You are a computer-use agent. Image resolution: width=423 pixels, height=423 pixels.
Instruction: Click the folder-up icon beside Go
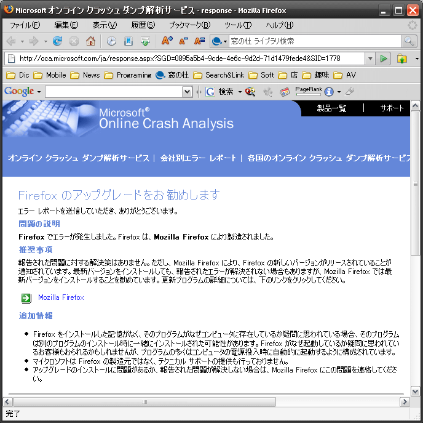pyautogui.click(x=402, y=58)
